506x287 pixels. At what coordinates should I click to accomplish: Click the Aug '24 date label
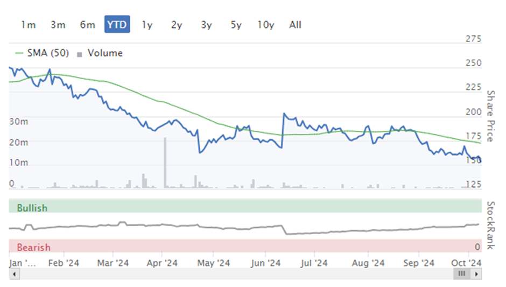point(368,263)
